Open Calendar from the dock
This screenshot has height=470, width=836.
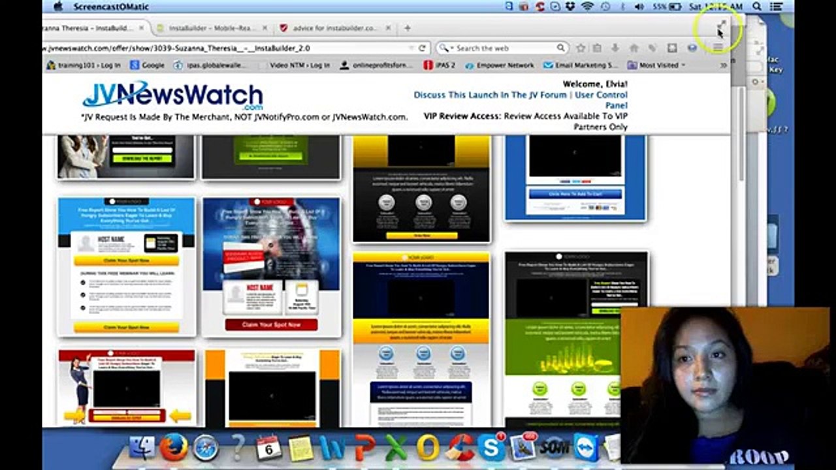(x=268, y=448)
